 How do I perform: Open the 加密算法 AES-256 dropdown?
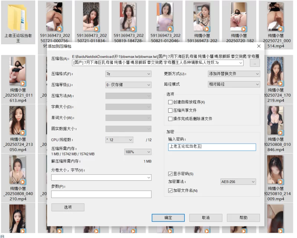coord(238,182)
